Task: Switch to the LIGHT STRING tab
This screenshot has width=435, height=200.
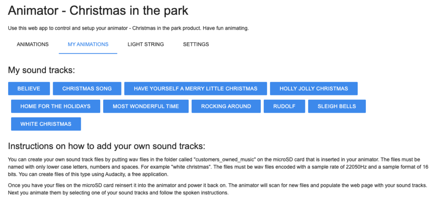Action: 146,44
